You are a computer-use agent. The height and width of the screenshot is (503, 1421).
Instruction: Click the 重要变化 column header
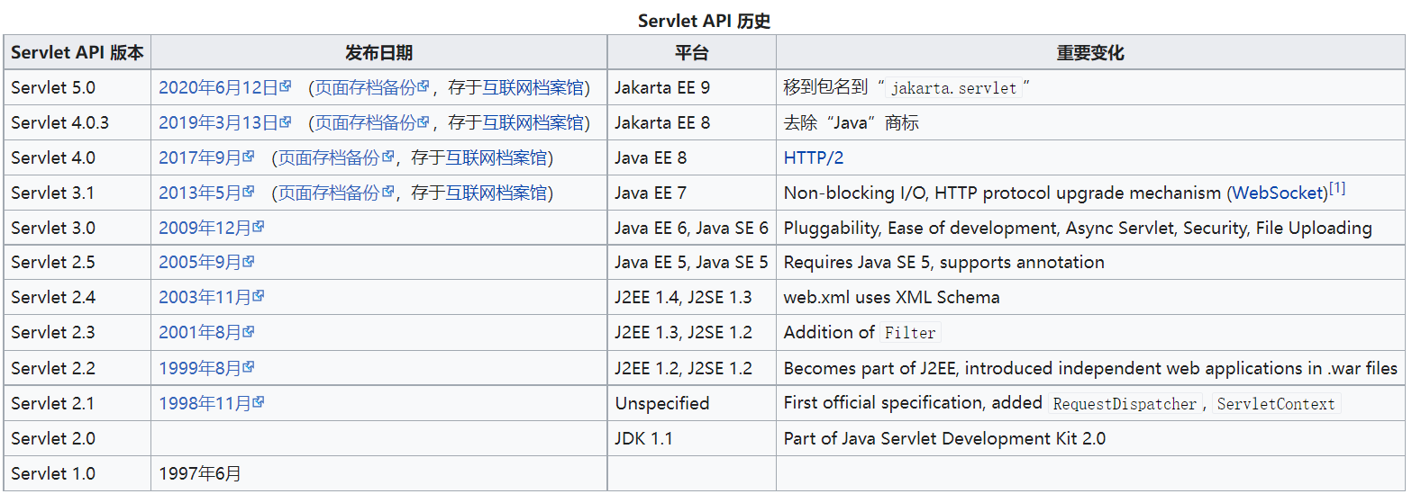1090,53
